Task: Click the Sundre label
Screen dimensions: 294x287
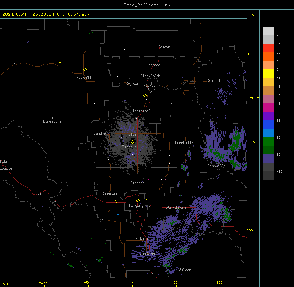Action: pos(100,133)
